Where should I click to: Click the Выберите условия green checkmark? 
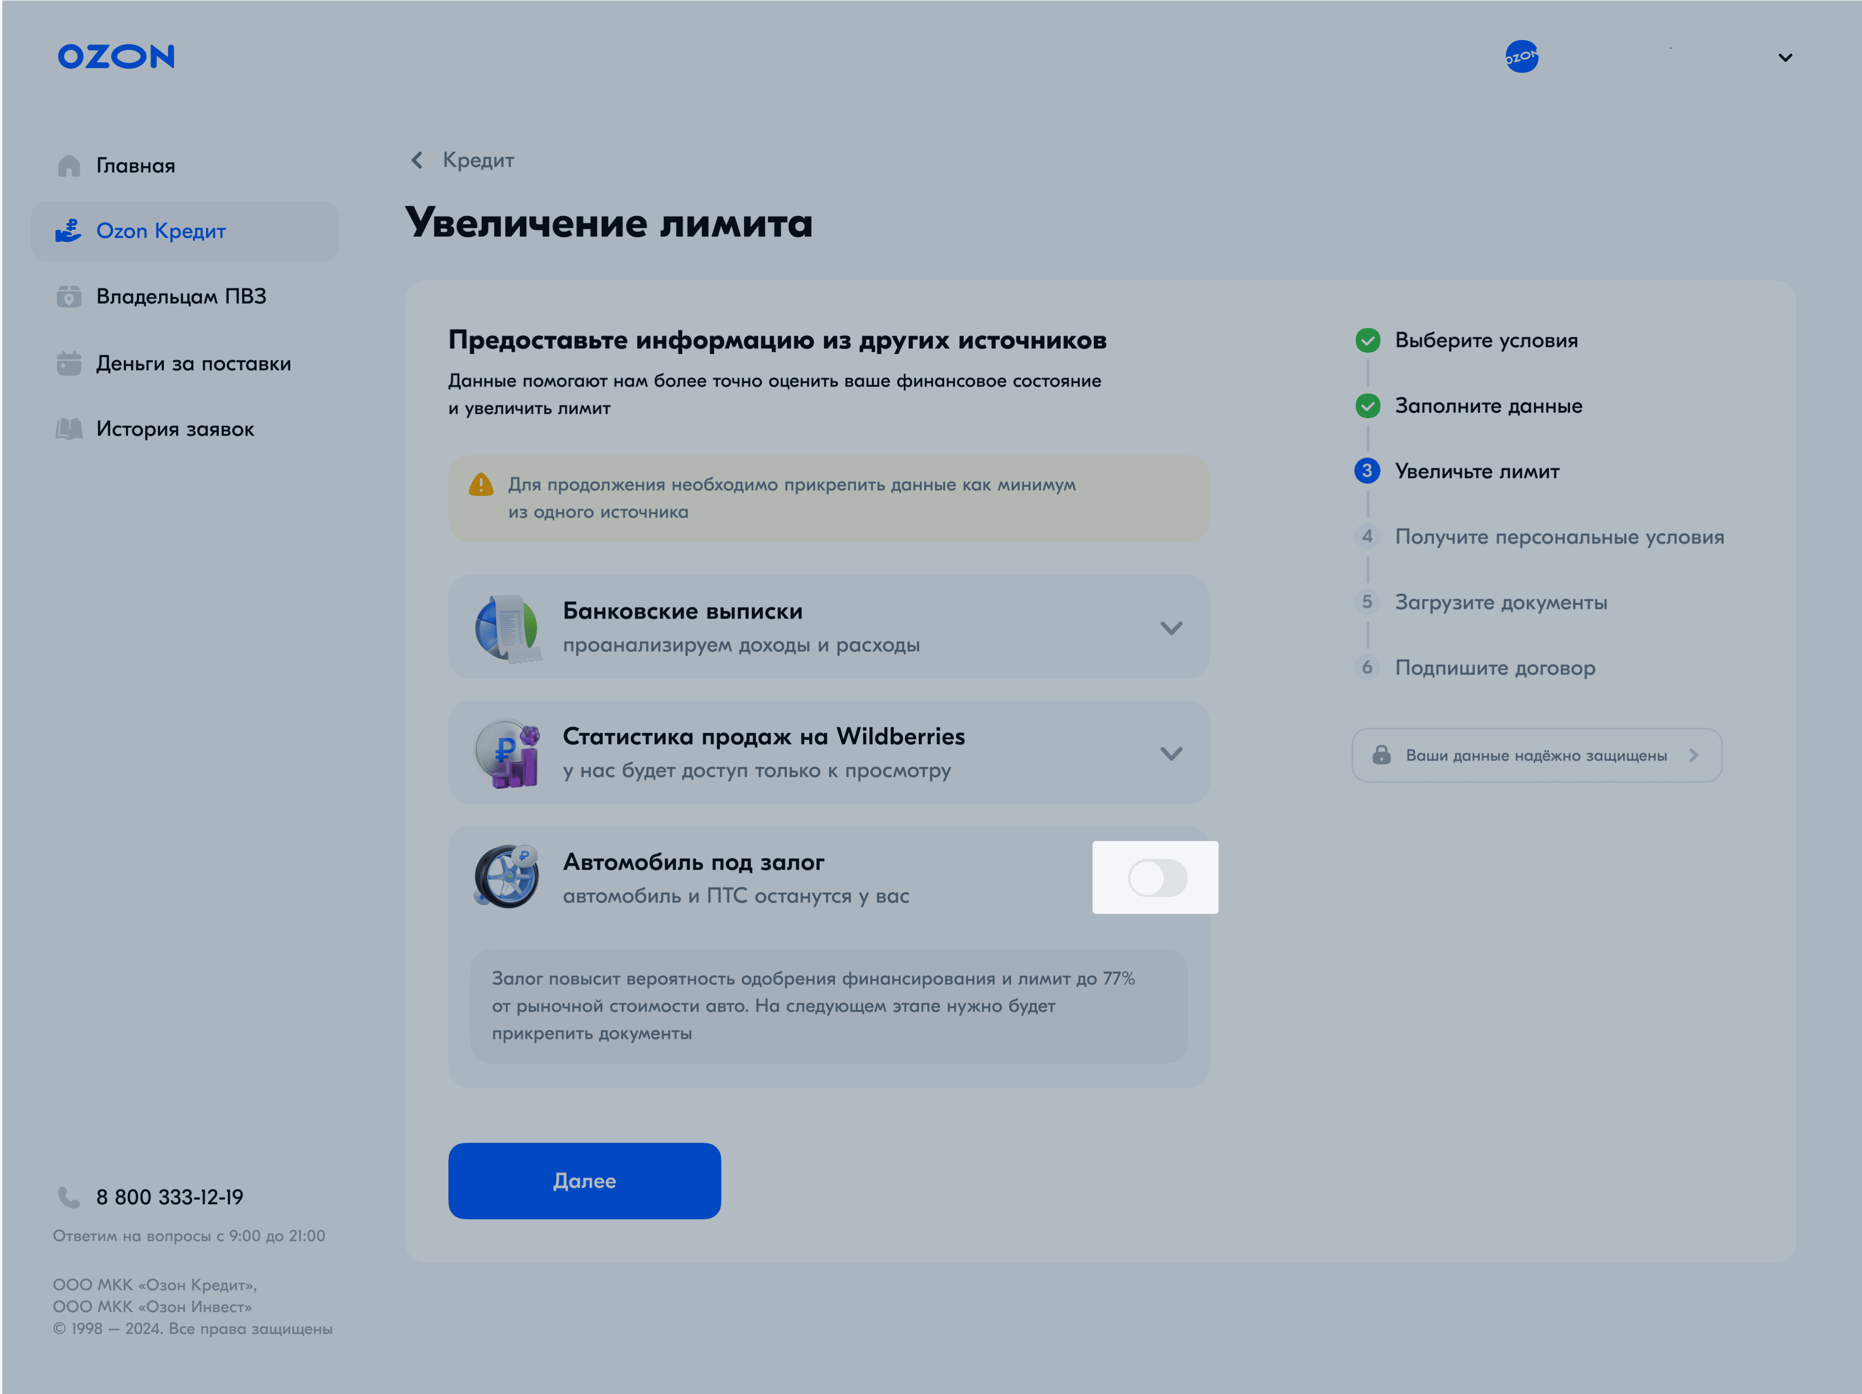[x=1367, y=340]
